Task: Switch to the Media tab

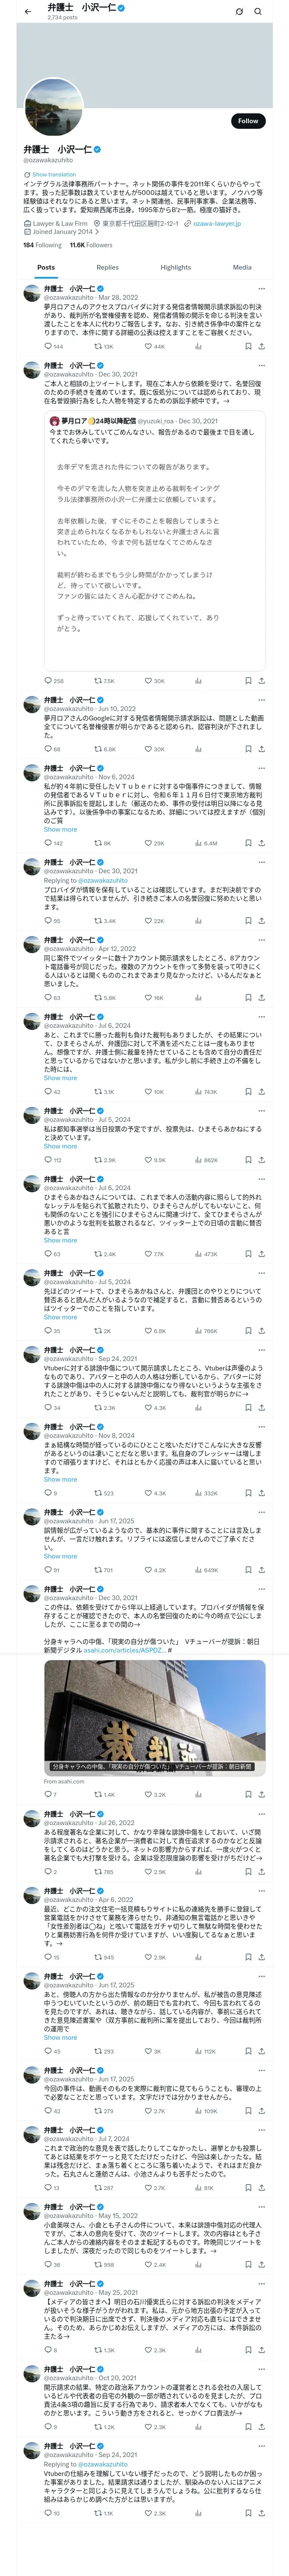Action: pyautogui.click(x=242, y=267)
